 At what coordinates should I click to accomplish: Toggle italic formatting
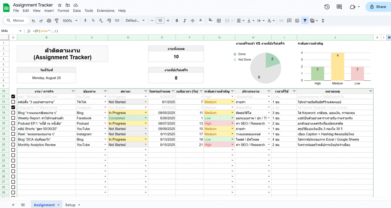(184, 21)
